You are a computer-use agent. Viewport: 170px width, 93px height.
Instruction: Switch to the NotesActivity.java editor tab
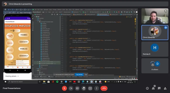click(x=66, y=14)
